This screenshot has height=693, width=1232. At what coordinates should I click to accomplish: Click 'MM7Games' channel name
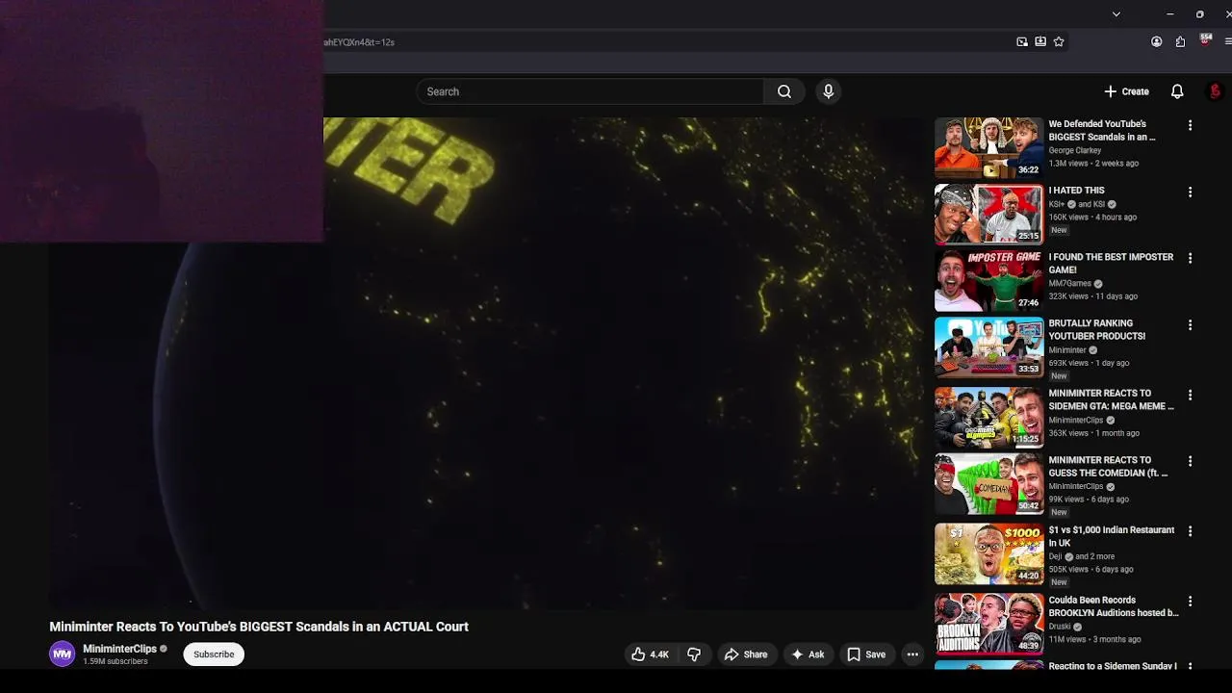click(1070, 284)
